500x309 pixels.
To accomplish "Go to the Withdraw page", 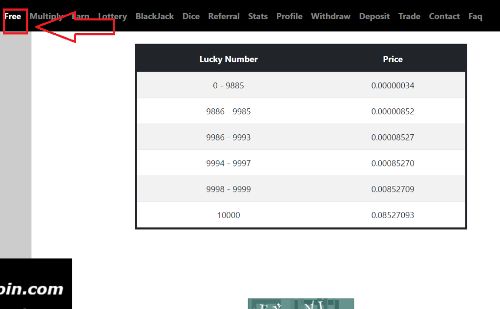I will coord(331,16).
